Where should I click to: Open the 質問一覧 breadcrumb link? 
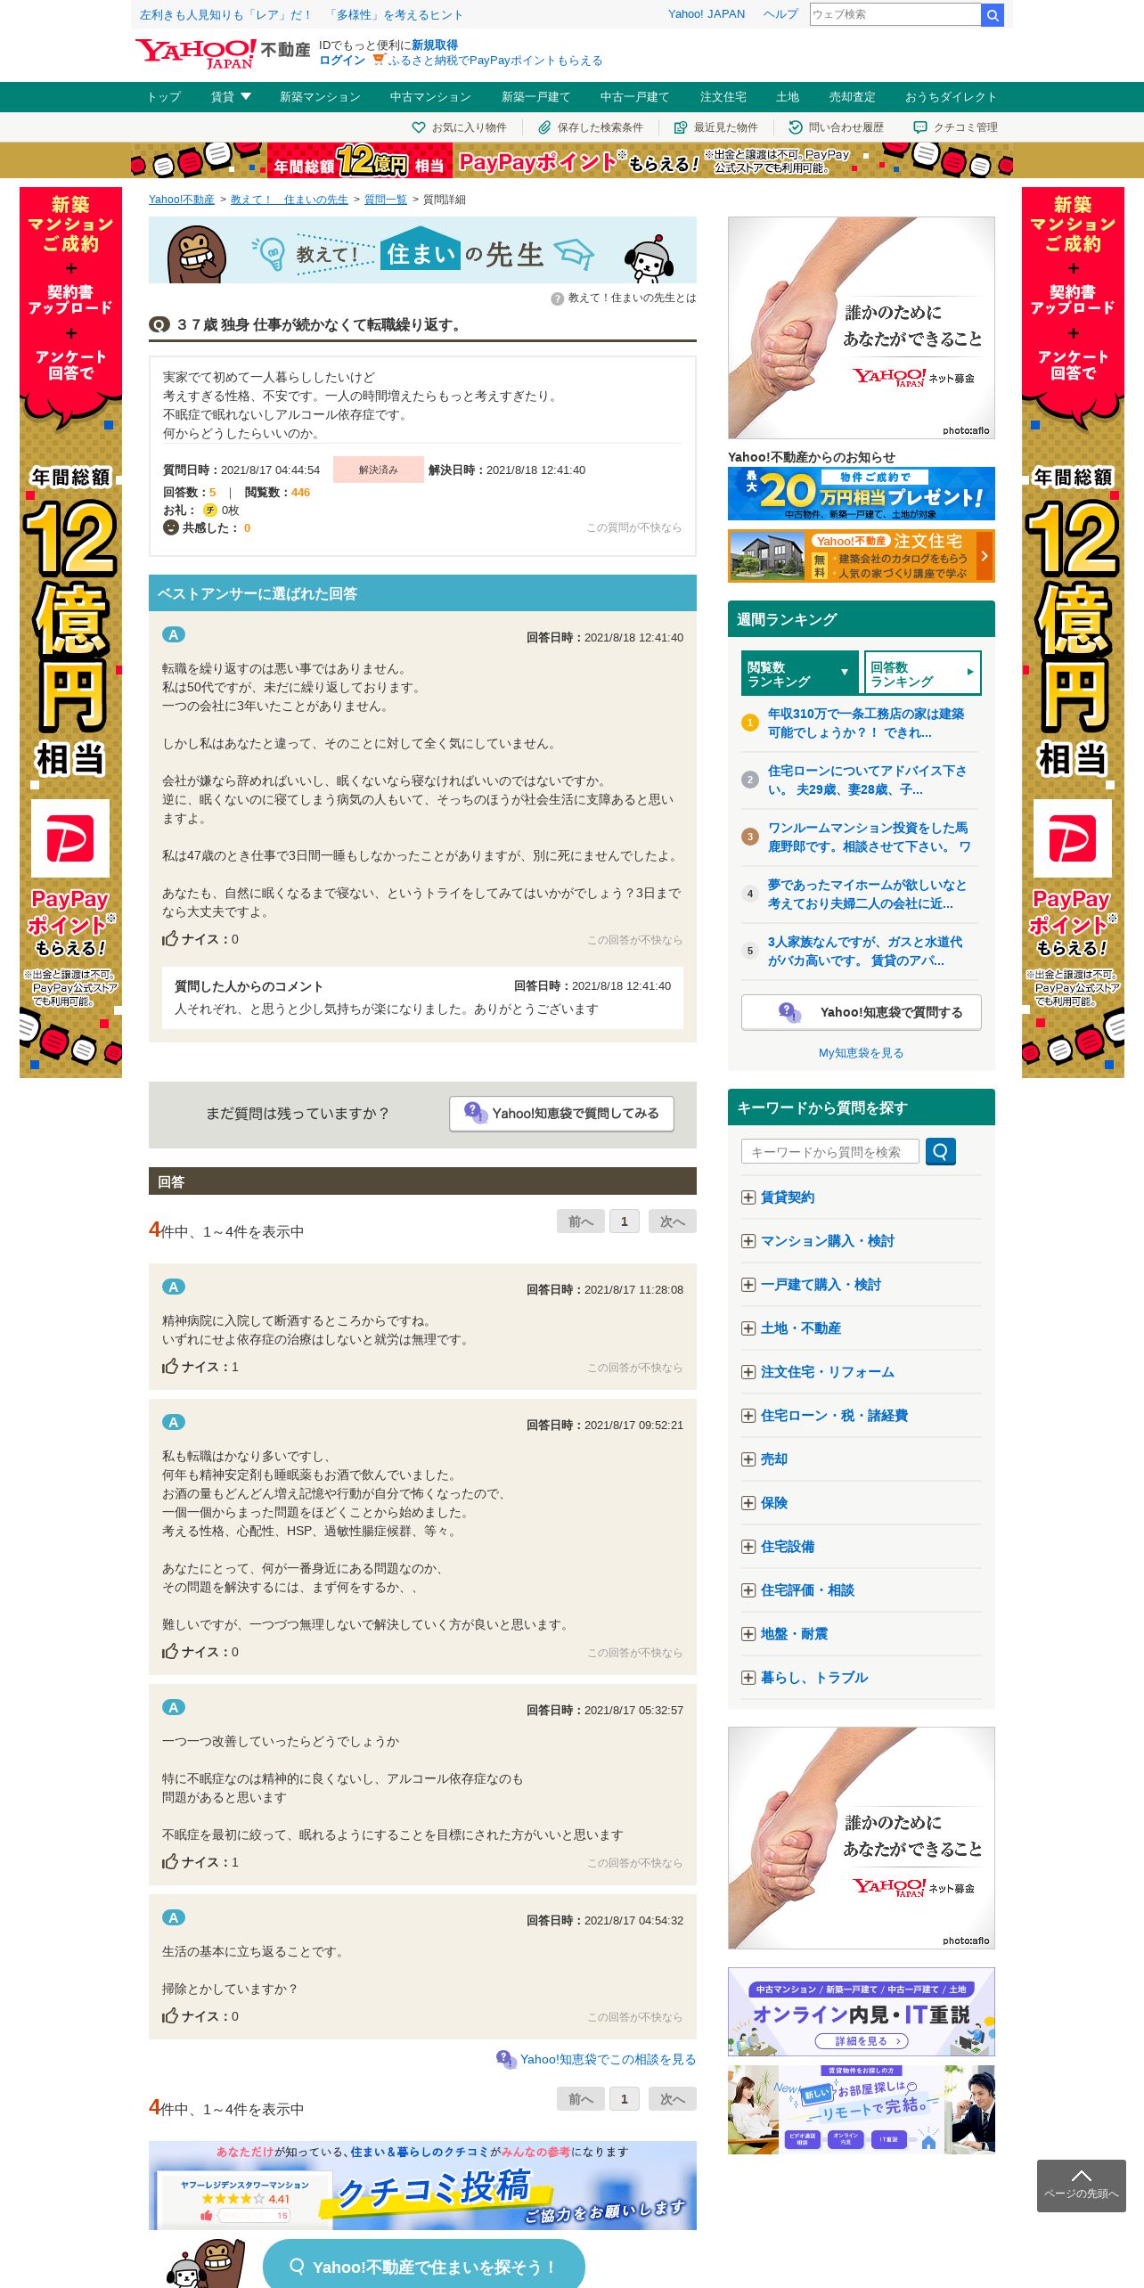coord(386,200)
